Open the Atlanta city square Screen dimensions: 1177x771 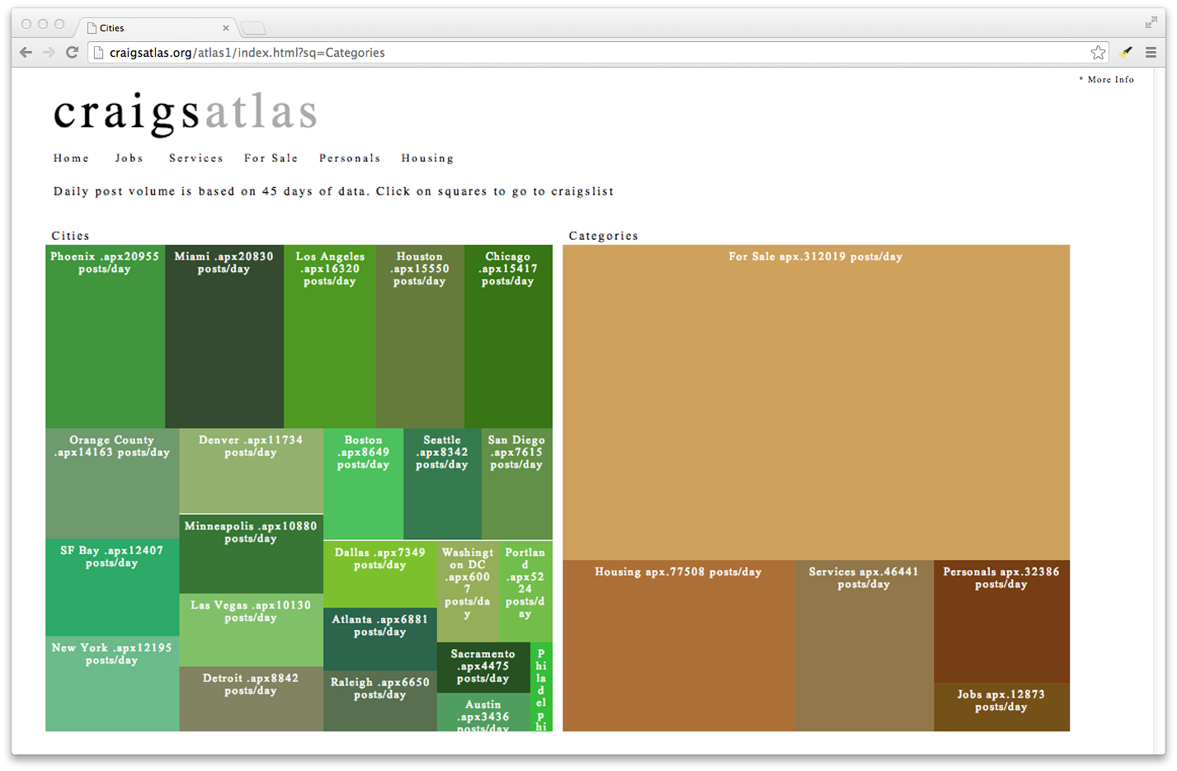pos(379,639)
